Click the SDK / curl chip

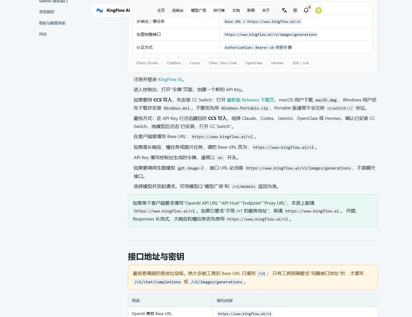(x=301, y=63)
